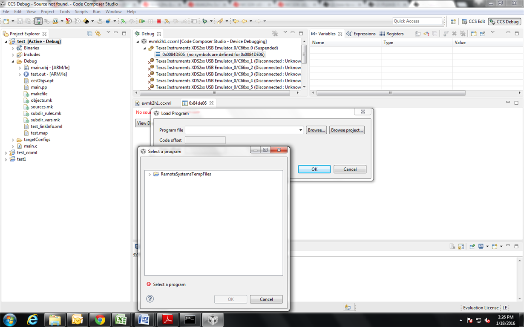Viewport: 524px width, 327px height.
Task: Open Internet Explorer from the taskbar
Action: pyautogui.click(x=32, y=320)
